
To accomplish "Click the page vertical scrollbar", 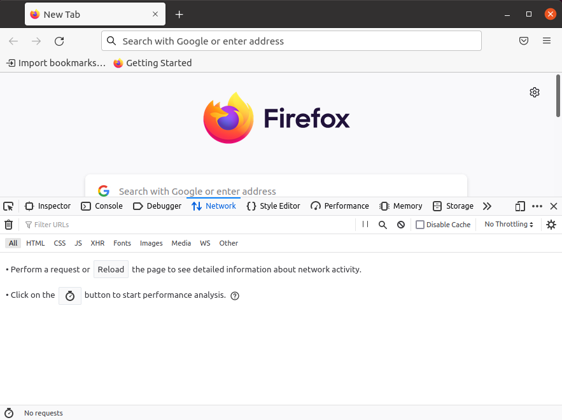I will pos(558,95).
